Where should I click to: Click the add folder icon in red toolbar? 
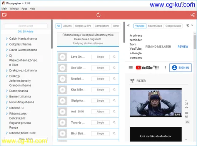(4, 15)
